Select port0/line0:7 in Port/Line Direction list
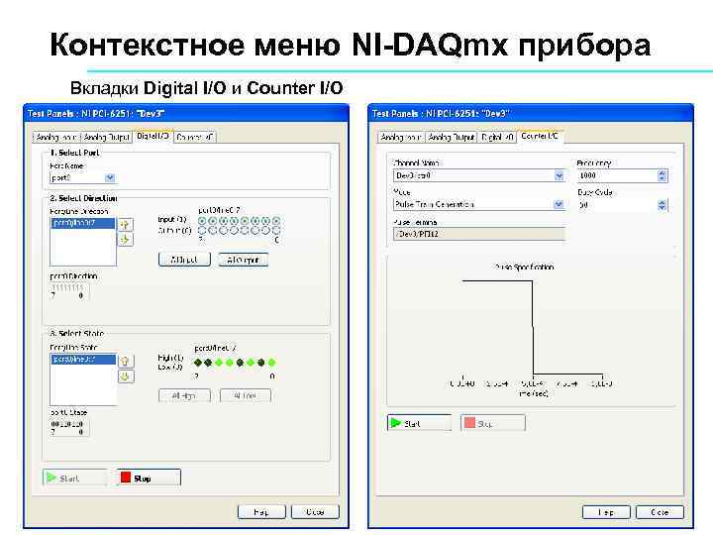Viewport: 713px width, 535px height. pos(83,223)
